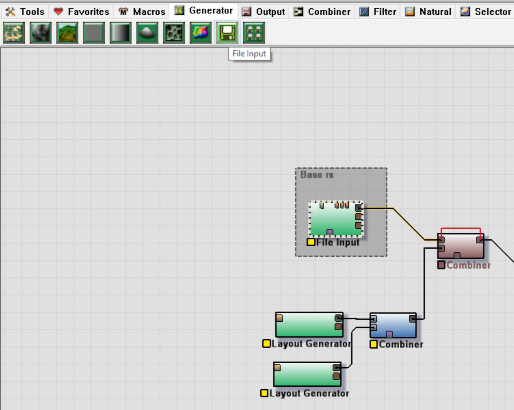Toggle yellow box of the upper Layout Generator
The width and height of the screenshot is (514, 410).
pos(266,344)
